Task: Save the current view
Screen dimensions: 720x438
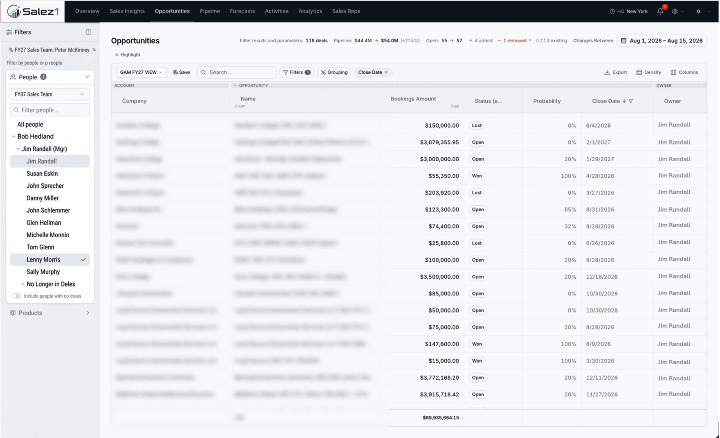Action: (181, 72)
